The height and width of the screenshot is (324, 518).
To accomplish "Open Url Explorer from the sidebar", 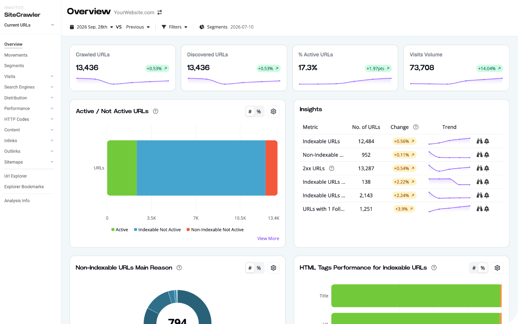I will (x=16, y=176).
